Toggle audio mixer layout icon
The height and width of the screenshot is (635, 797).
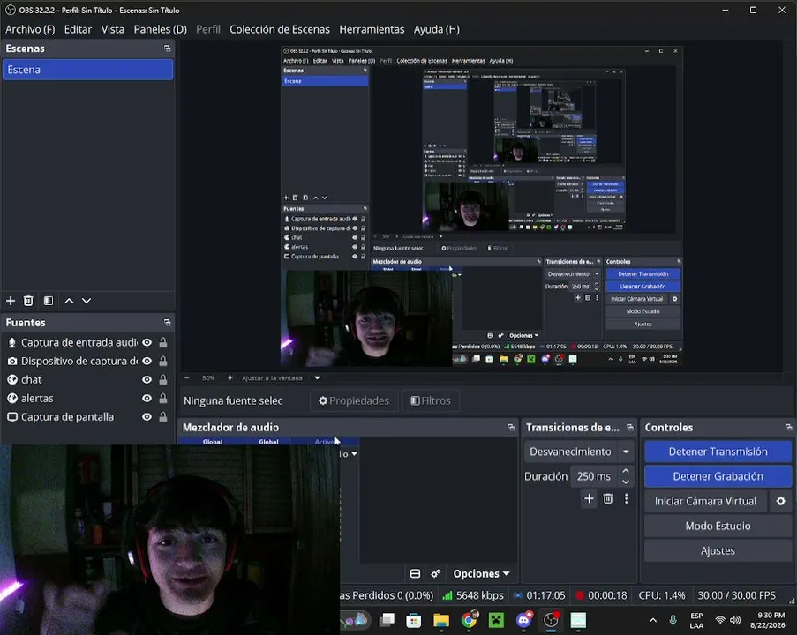416,573
